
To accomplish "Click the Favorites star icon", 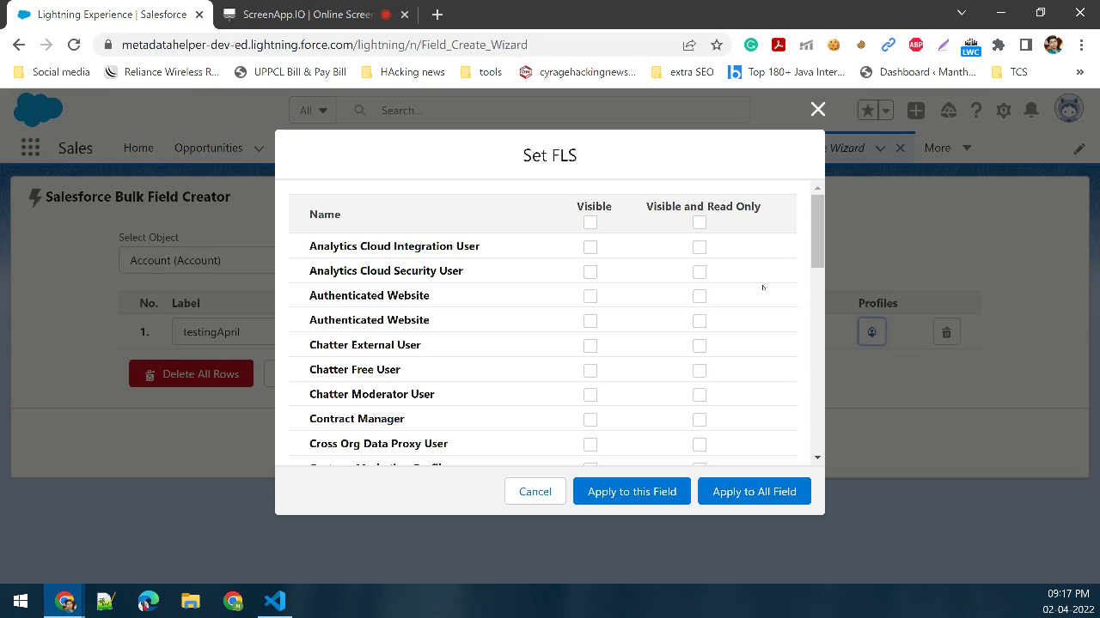I will click(x=867, y=110).
